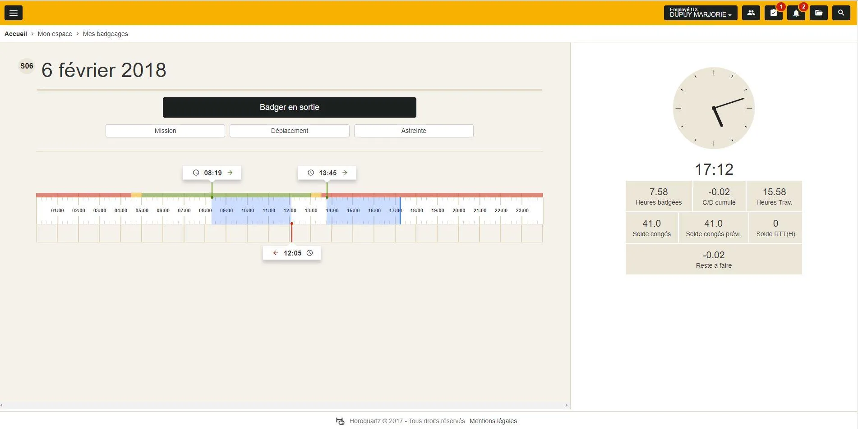Screen dimensions: 858x429
Task: Click the 13:45 entry badge marker
Action: pos(327,173)
